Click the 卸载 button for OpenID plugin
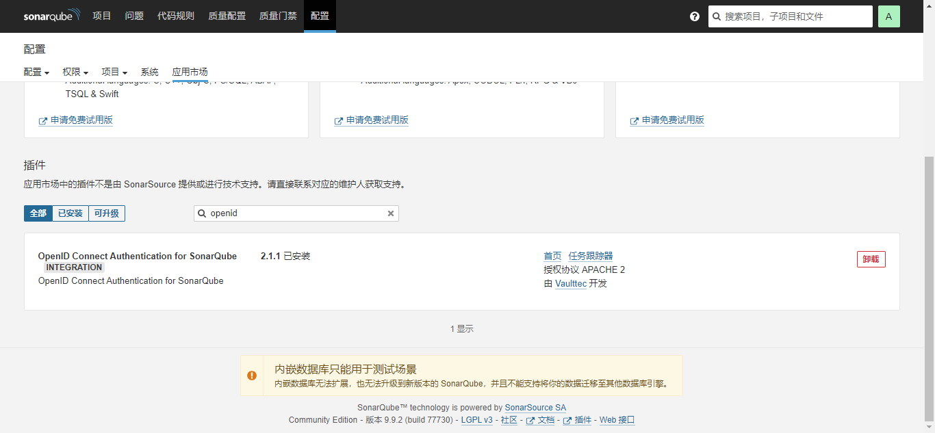The height and width of the screenshot is (433, 935). click(x=871, y=259)
